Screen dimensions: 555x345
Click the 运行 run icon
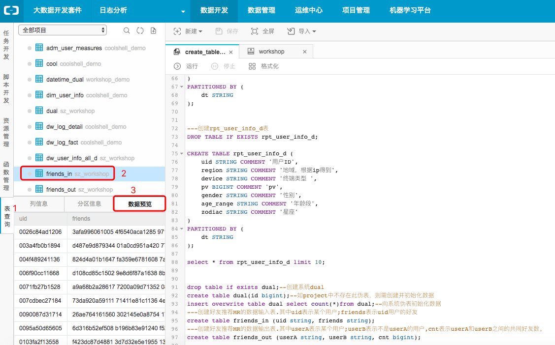[177, 66]
